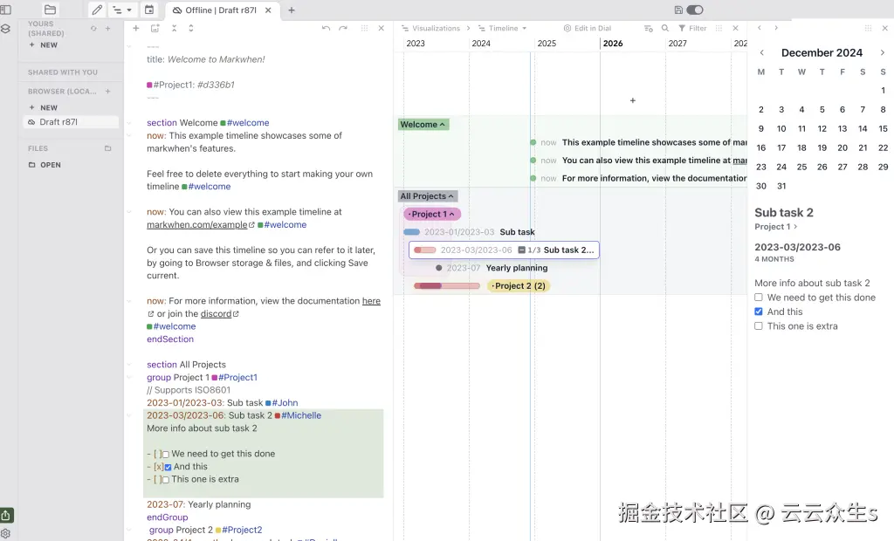Screen dimensions: 894x541
Task: Open the layers stack icon in sidebar
Action: tap(6, 29)
